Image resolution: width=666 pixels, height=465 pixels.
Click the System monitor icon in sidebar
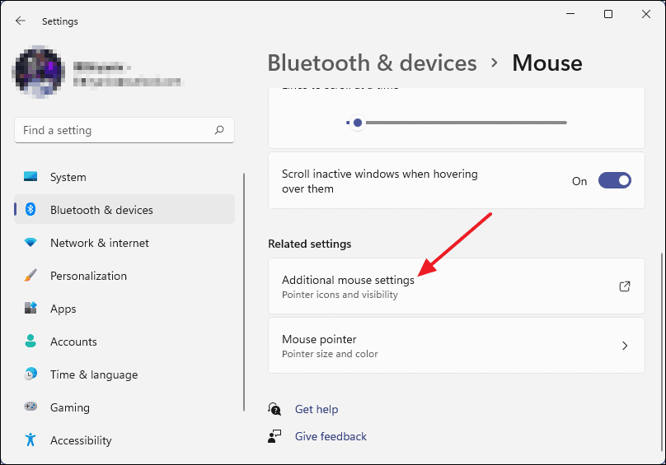[31, 177]
